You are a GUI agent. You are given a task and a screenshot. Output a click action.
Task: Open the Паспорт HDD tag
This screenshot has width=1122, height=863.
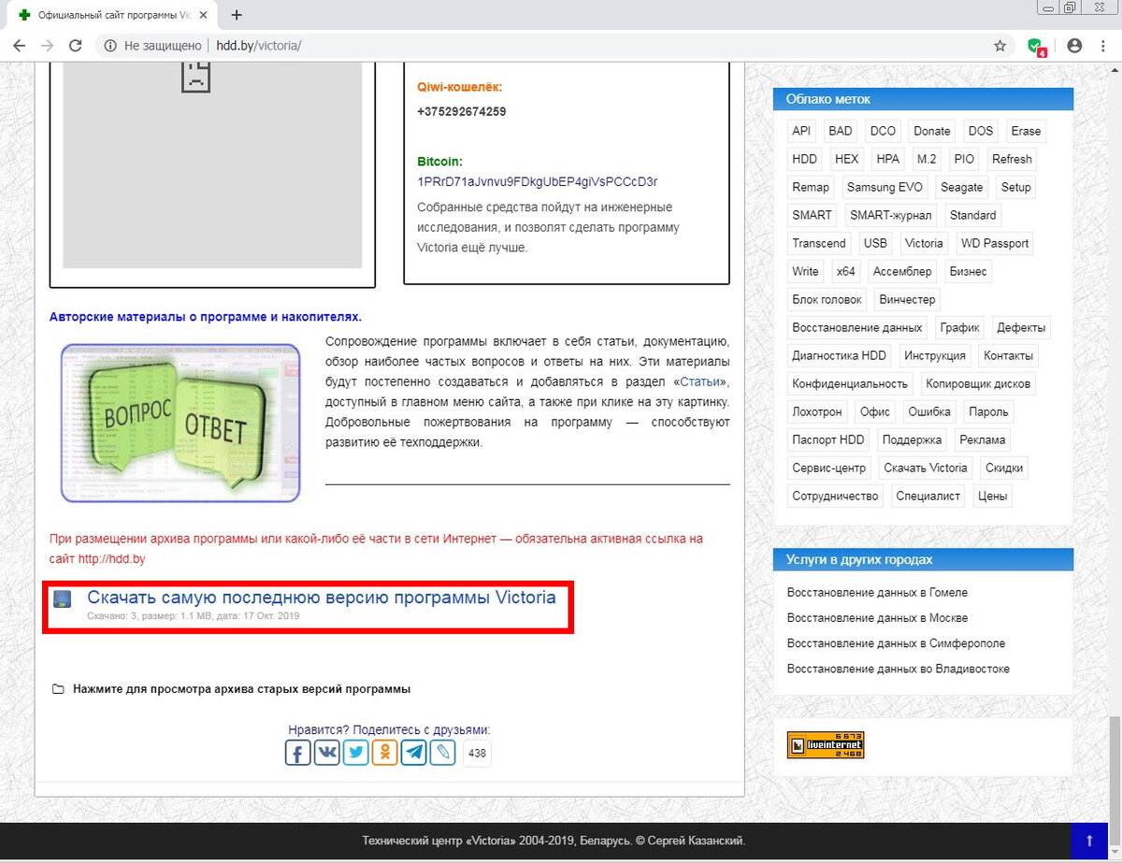828,439
